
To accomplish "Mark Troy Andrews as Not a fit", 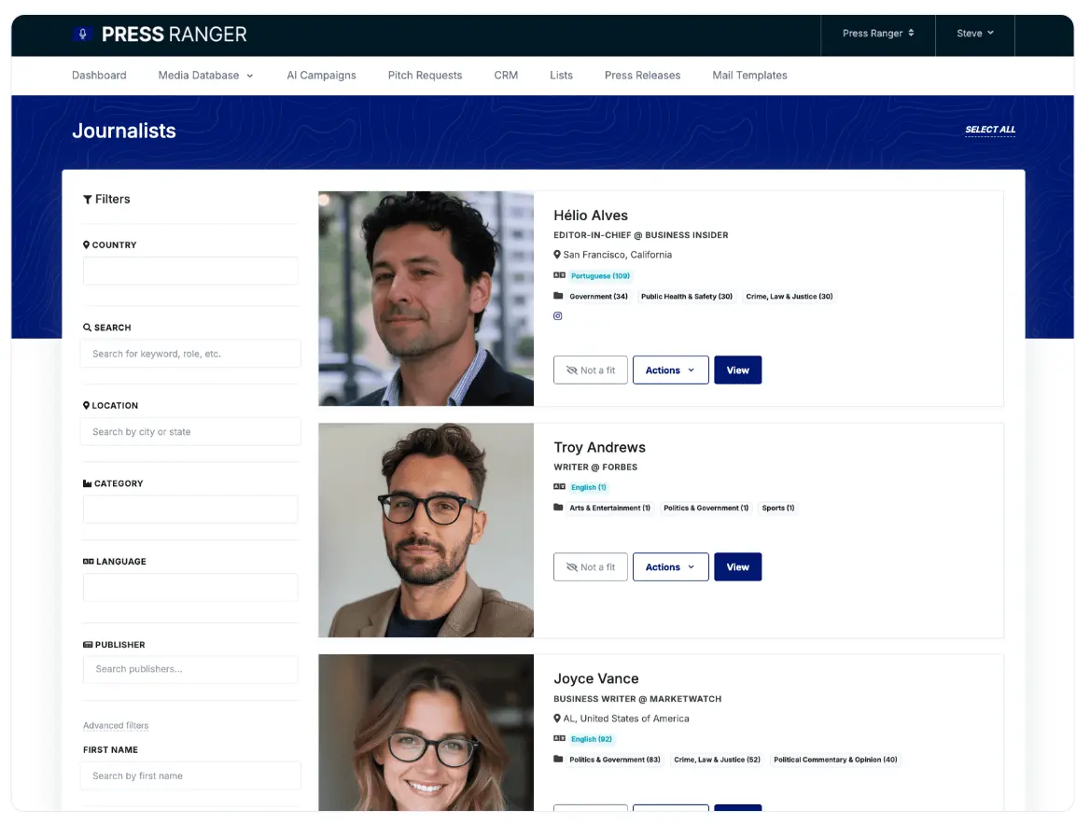I will [x=590, y=566].
